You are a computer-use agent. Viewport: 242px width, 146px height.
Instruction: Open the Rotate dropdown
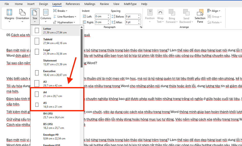[215, 22]
